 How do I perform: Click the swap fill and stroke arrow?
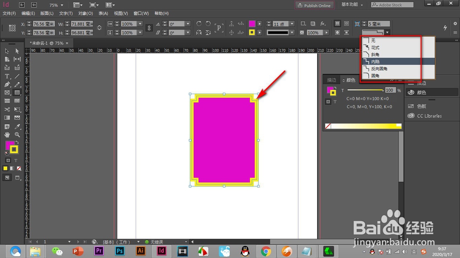pos(17,142)
